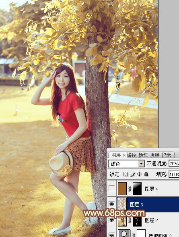179x237 pixels.
Task: Toggle lock all padlock icon
Action: coord(146,174)
